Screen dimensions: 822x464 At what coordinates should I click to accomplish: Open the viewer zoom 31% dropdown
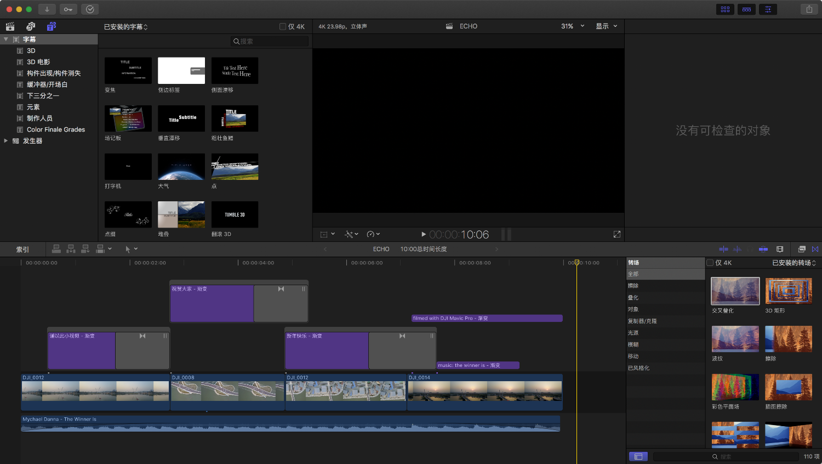pyautogui.click(x=573, y=26)
